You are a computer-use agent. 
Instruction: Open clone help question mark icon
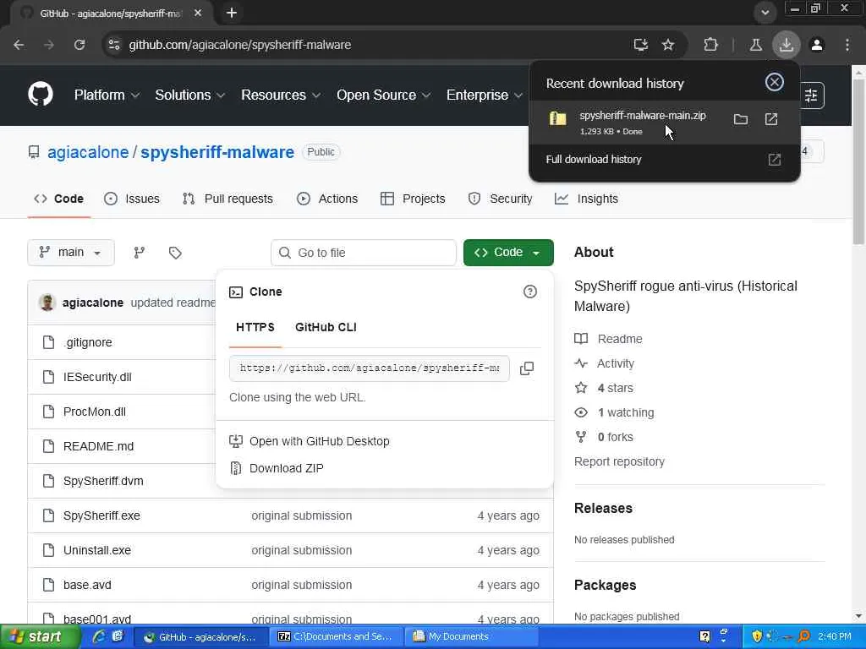529,292
